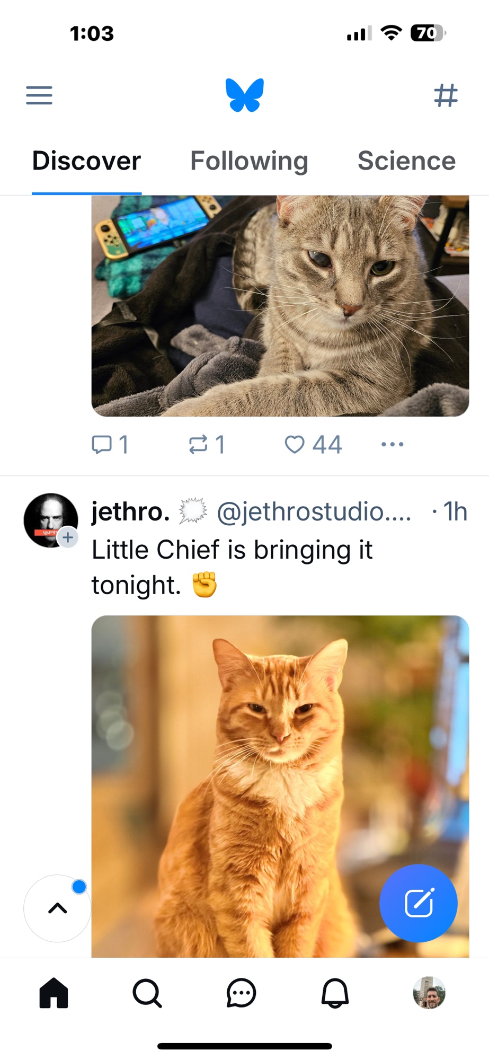Open the Discover feed tab
The width and height of the screenshot is (489, 1060).
pyautogui.click(x=86, y=161)
